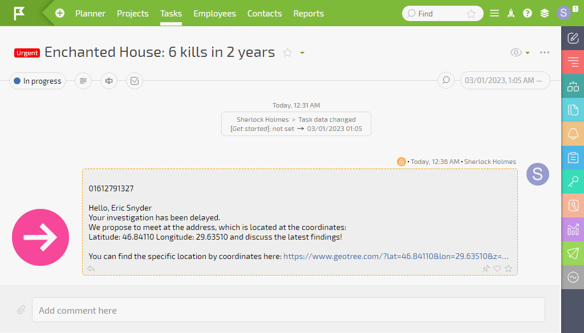This screenshot has width=584, height=333.
Task: Click the orange bell notifications sidebar icon
Action: 573,134
